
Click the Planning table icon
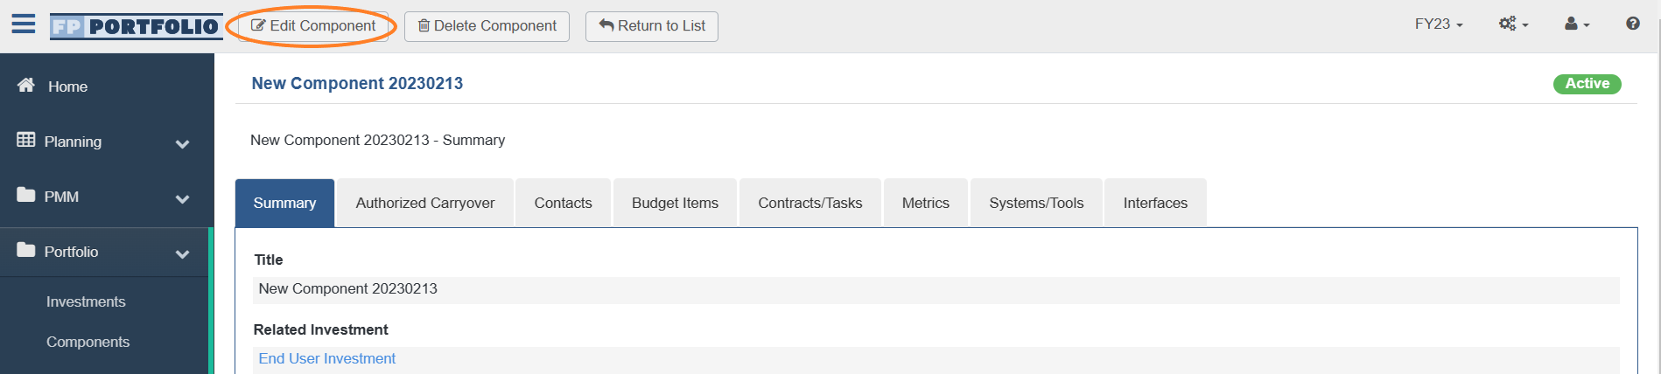[x=26, y=140]
